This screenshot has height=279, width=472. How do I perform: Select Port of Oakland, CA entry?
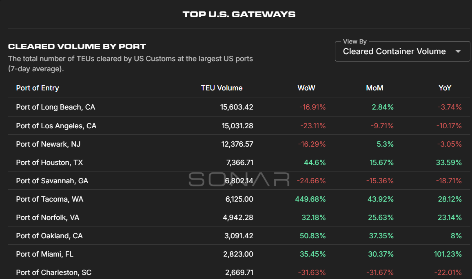[49, 236]
